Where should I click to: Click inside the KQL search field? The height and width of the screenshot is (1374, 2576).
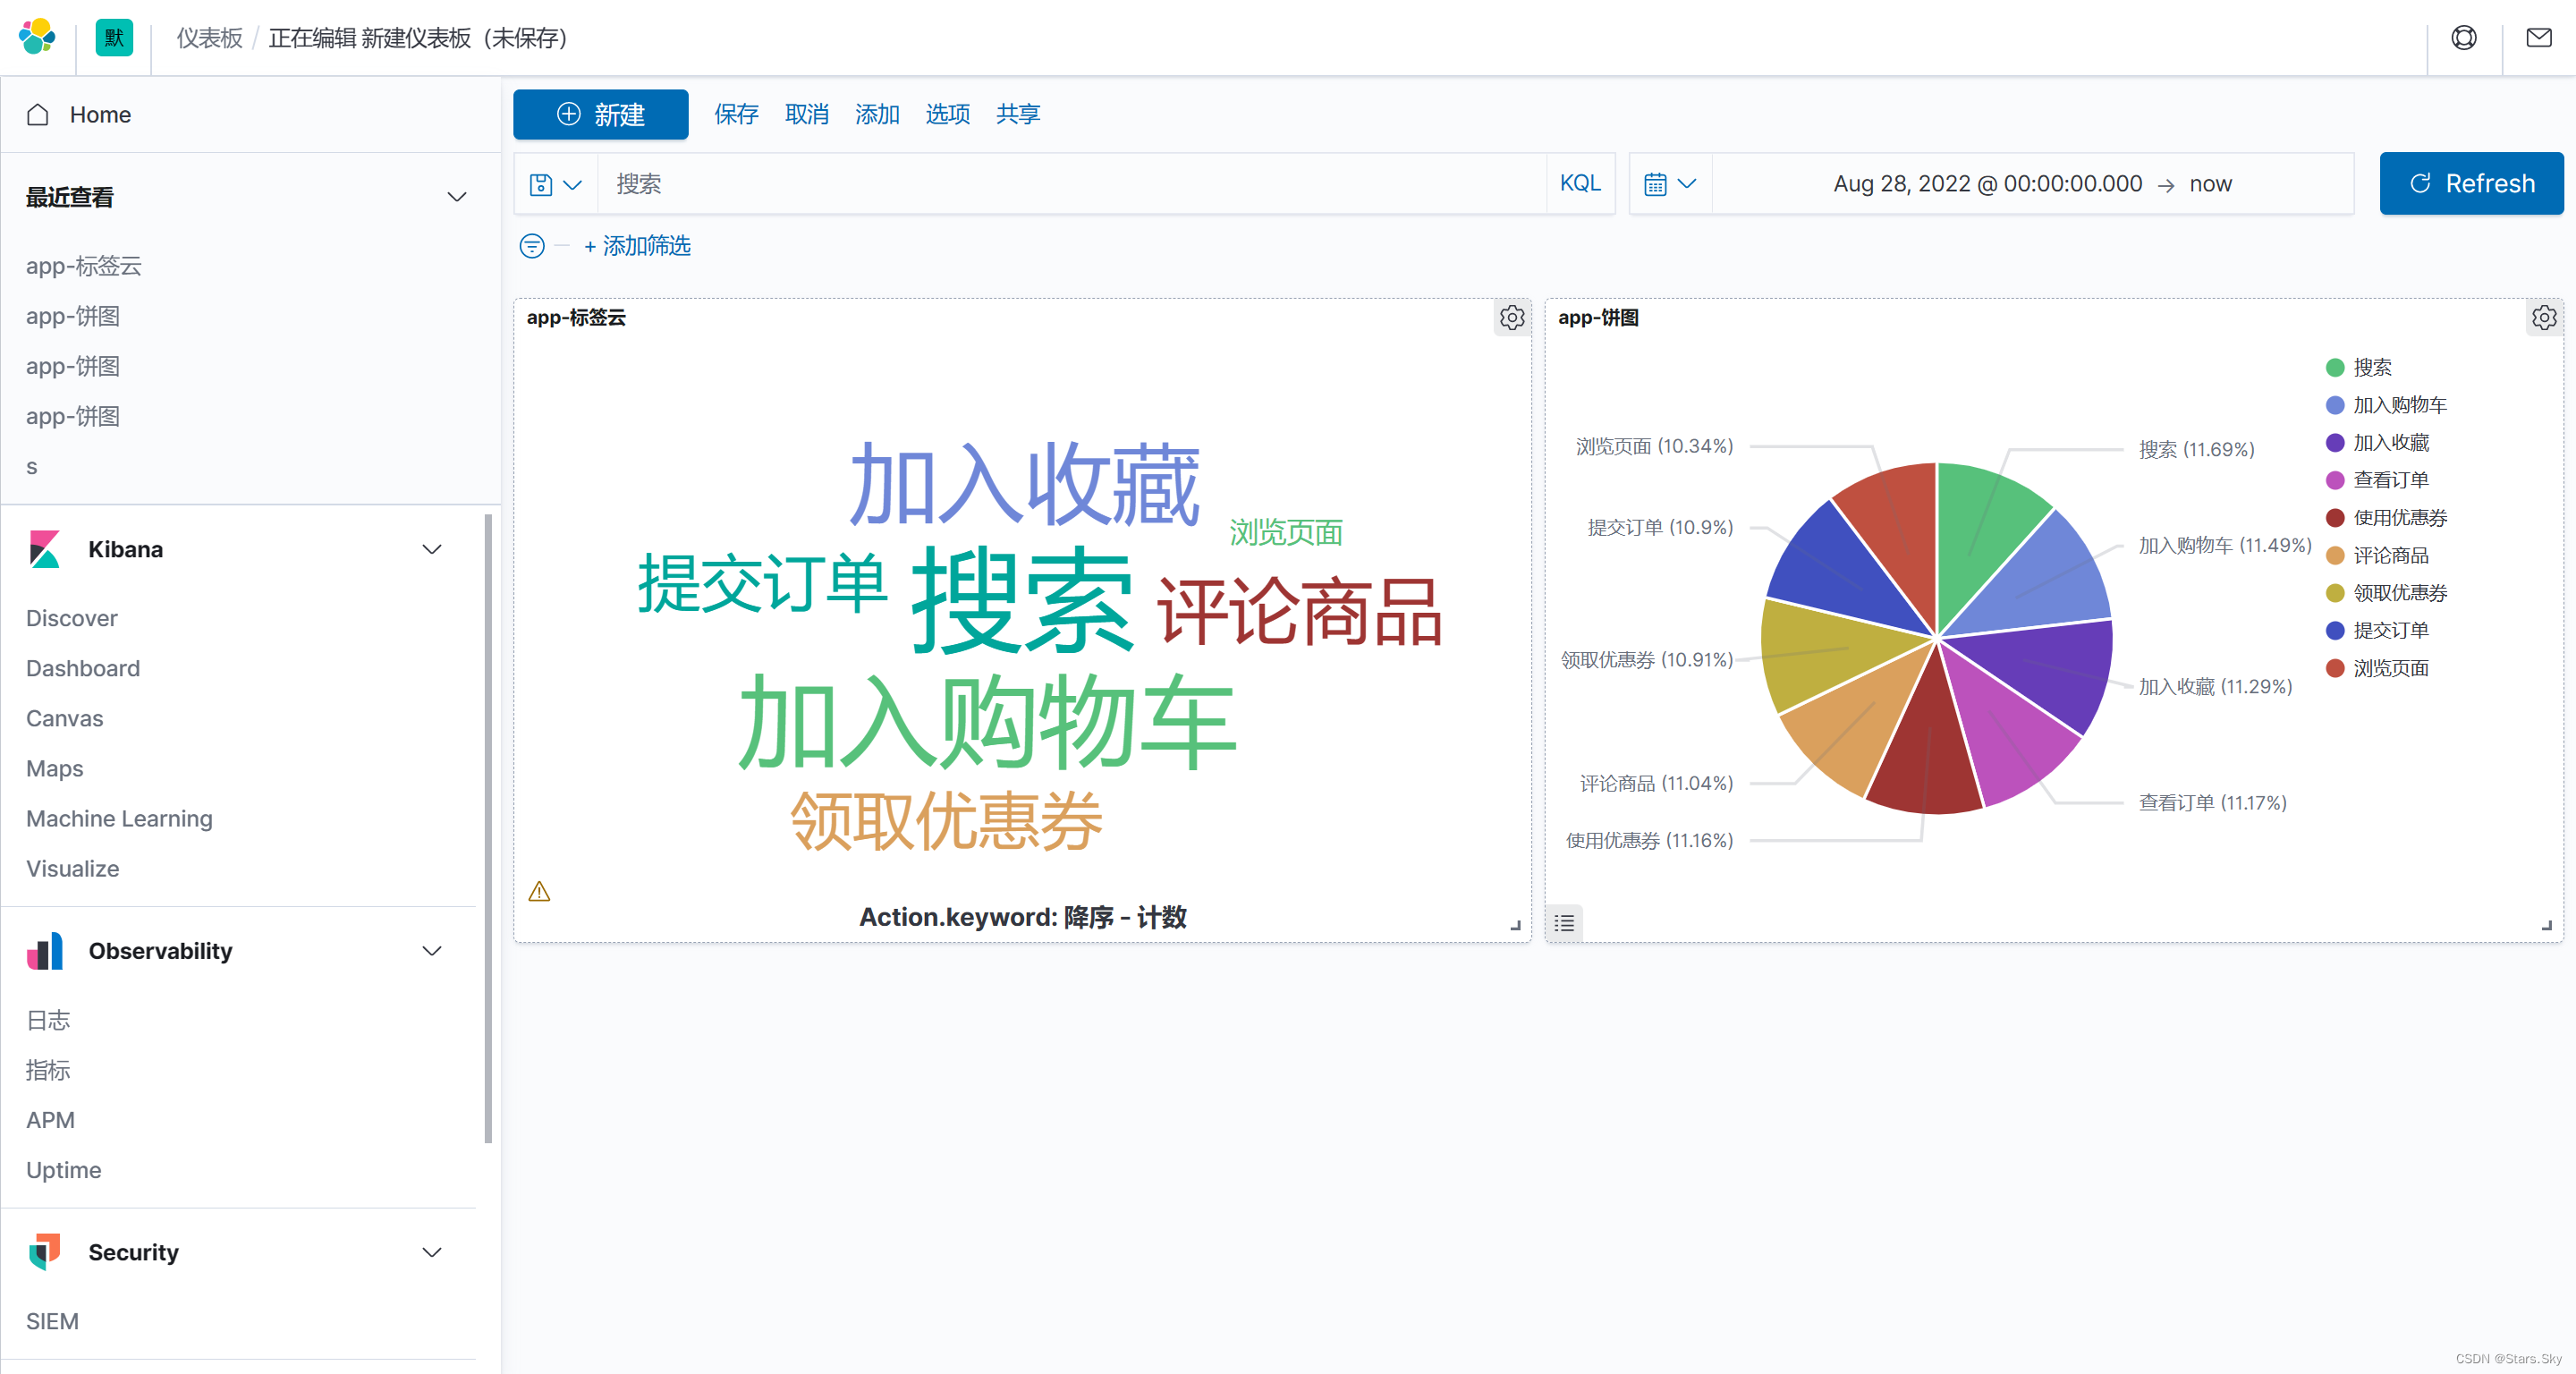(1000, 183)
